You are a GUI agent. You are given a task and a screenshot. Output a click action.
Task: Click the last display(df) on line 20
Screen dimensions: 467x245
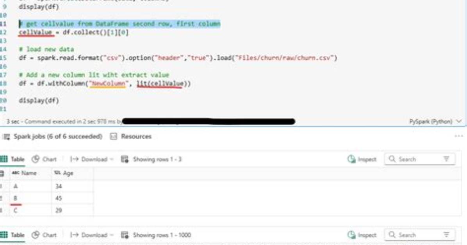click(39, 100)
